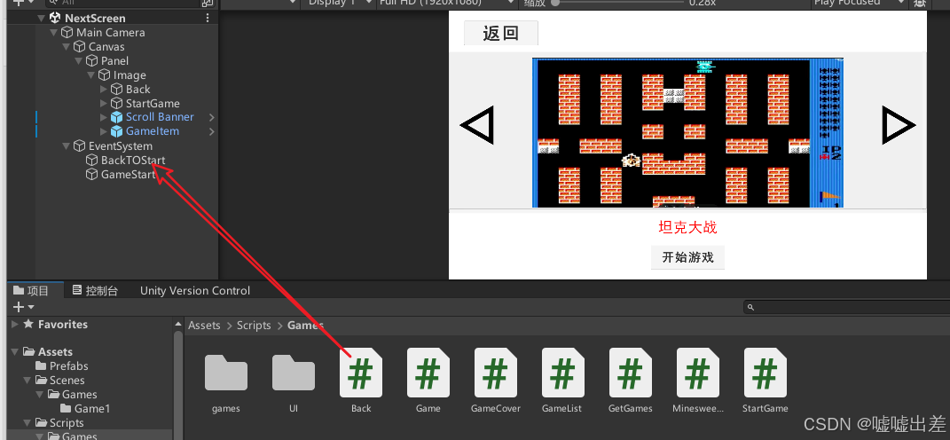Select the GameList script asset
The height and width of the screenshot is (440, 950).
(562, 380)
